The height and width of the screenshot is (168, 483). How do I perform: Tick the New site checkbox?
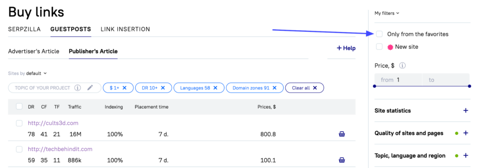tap(379, 47)
